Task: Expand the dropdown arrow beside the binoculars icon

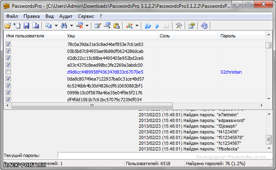Action: pyautogui.click(x=72, y=26)
